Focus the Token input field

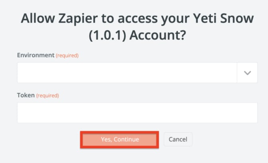137,113
